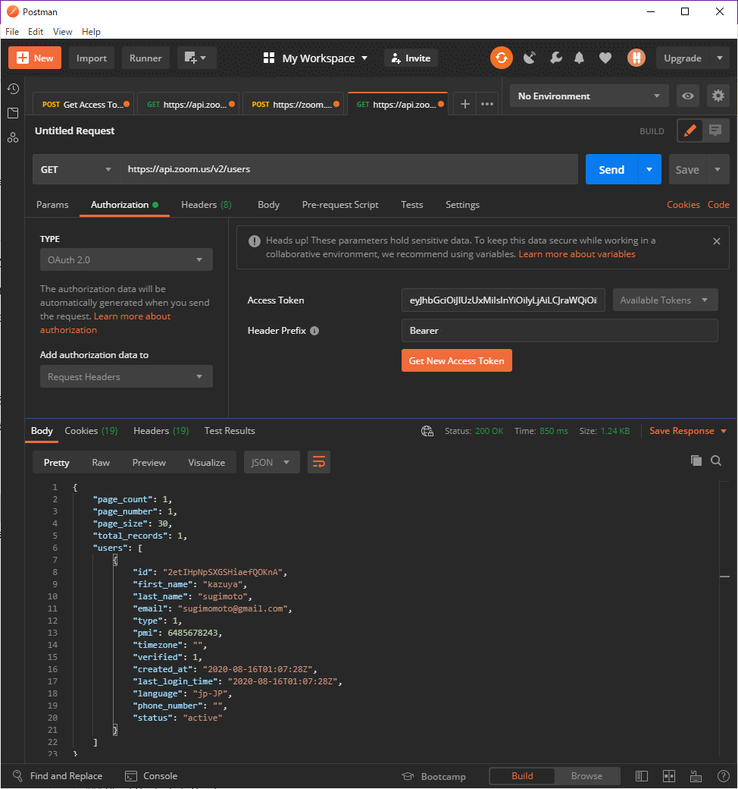Open the Available Tokens dropdown
Image resolution: width=738 pixels, height=789 pixels.
pyautogui.click(x=665, y=300)
